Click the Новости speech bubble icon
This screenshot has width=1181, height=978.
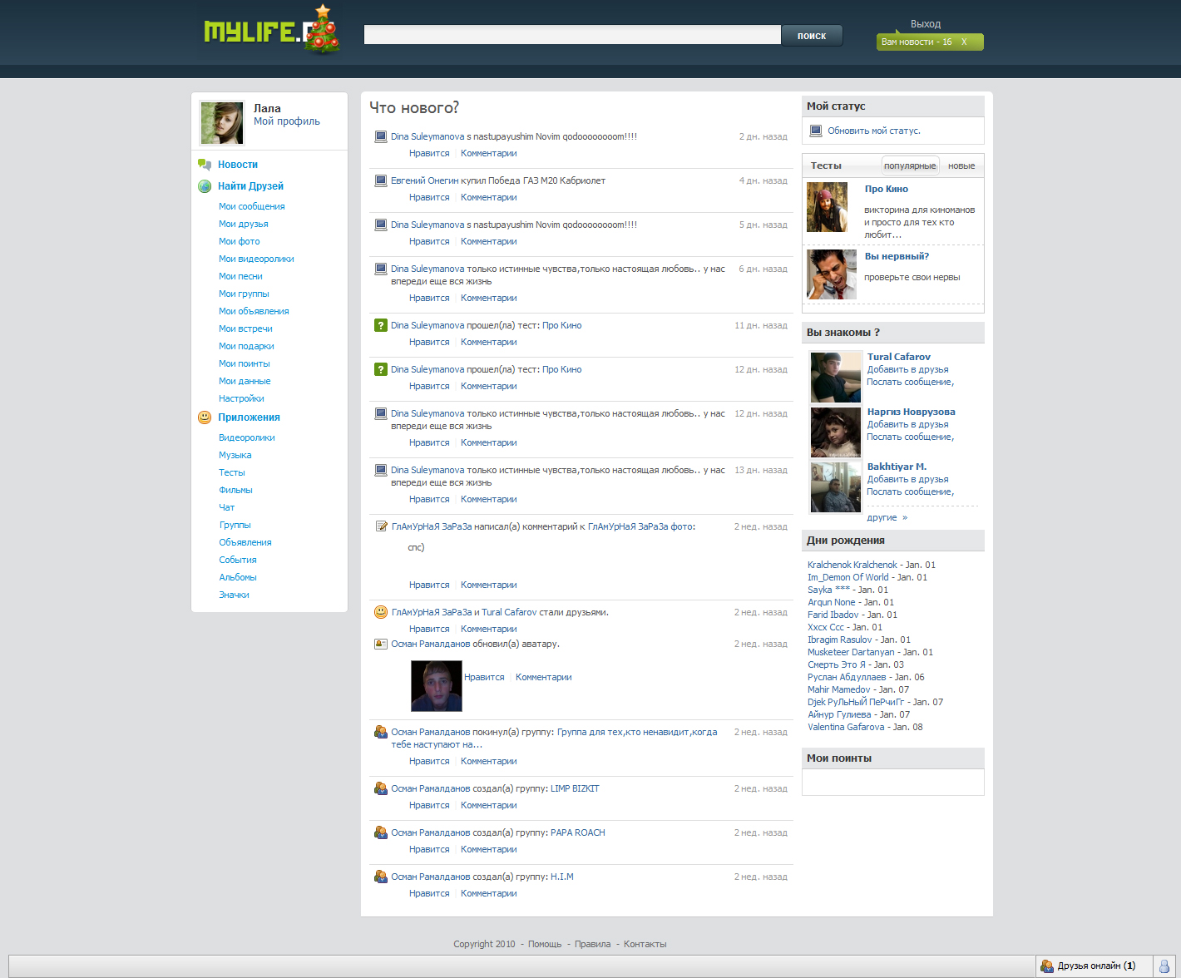(205, 165)
